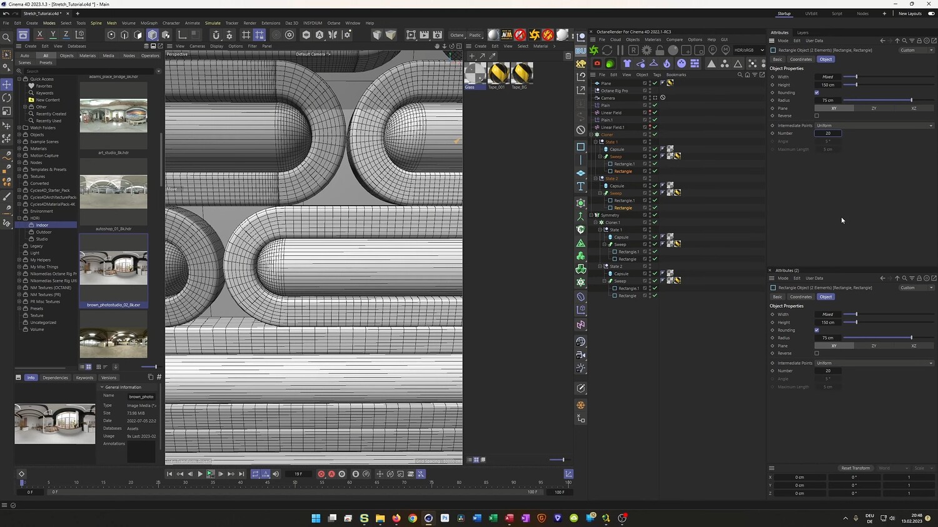The height and width of the screenshot is (527, 938).
Task: Toggle the Z axis lock icon
Action: click(66, 35)
